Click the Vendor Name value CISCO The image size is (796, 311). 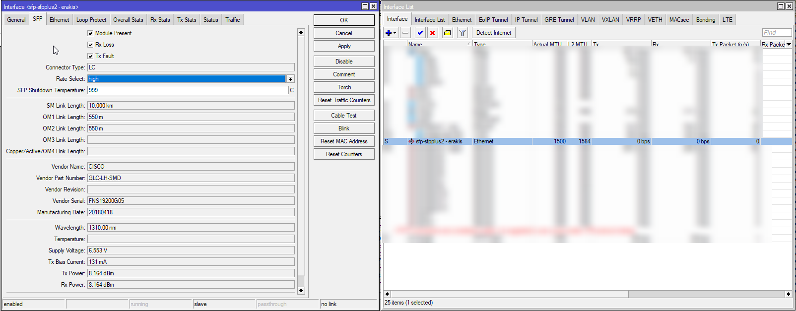[191, 167]
